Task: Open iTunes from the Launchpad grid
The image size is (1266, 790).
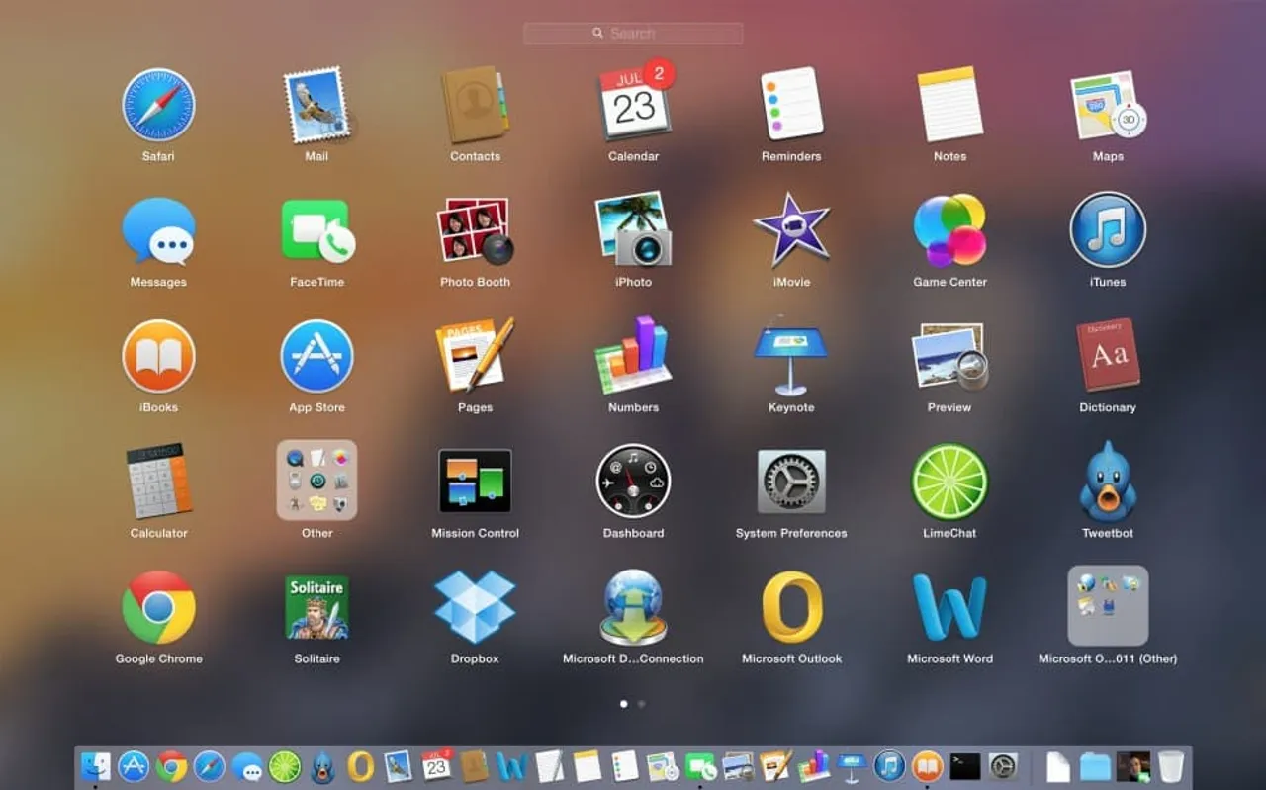Action: [1108, 229]
